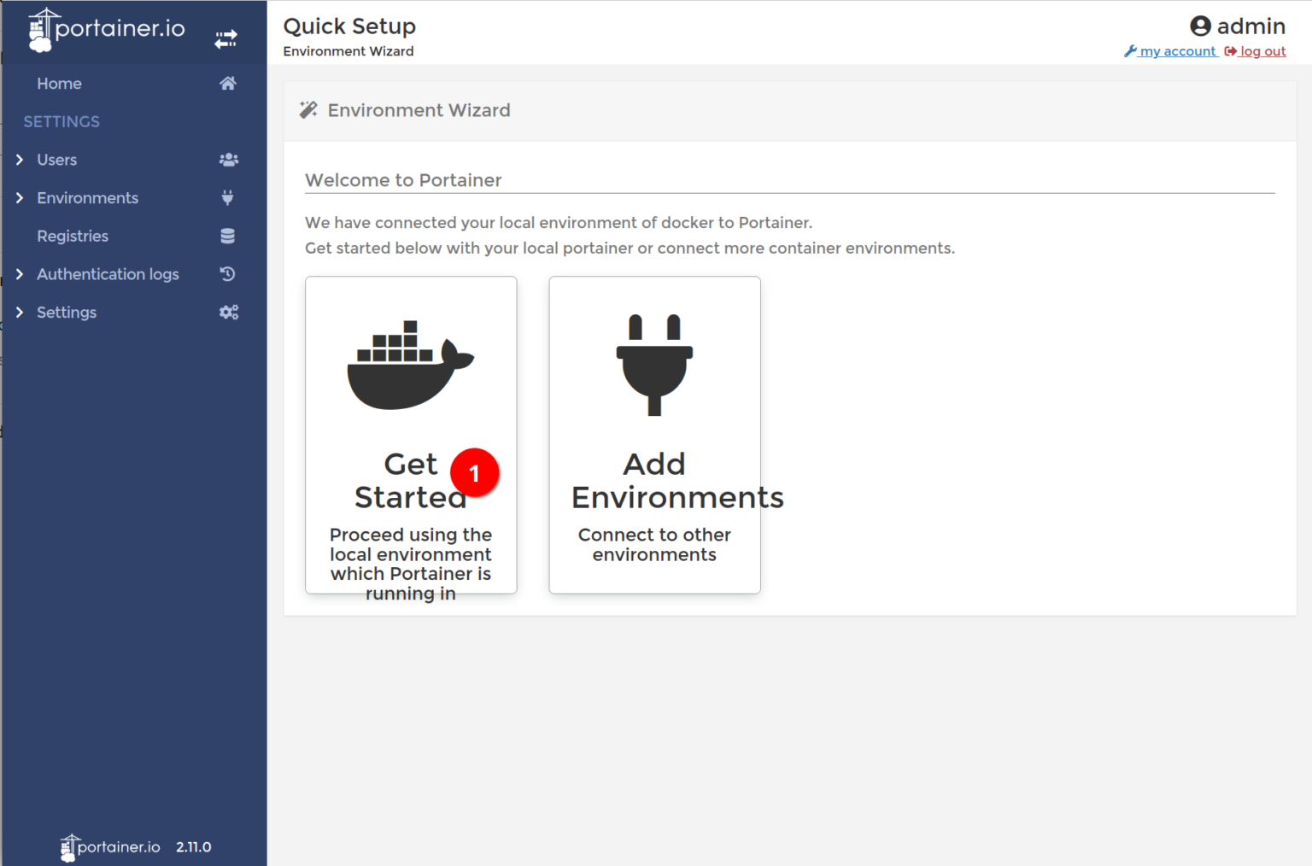
Task: Expand the Authentication logs chevron
Action: (x=20, y=274)
